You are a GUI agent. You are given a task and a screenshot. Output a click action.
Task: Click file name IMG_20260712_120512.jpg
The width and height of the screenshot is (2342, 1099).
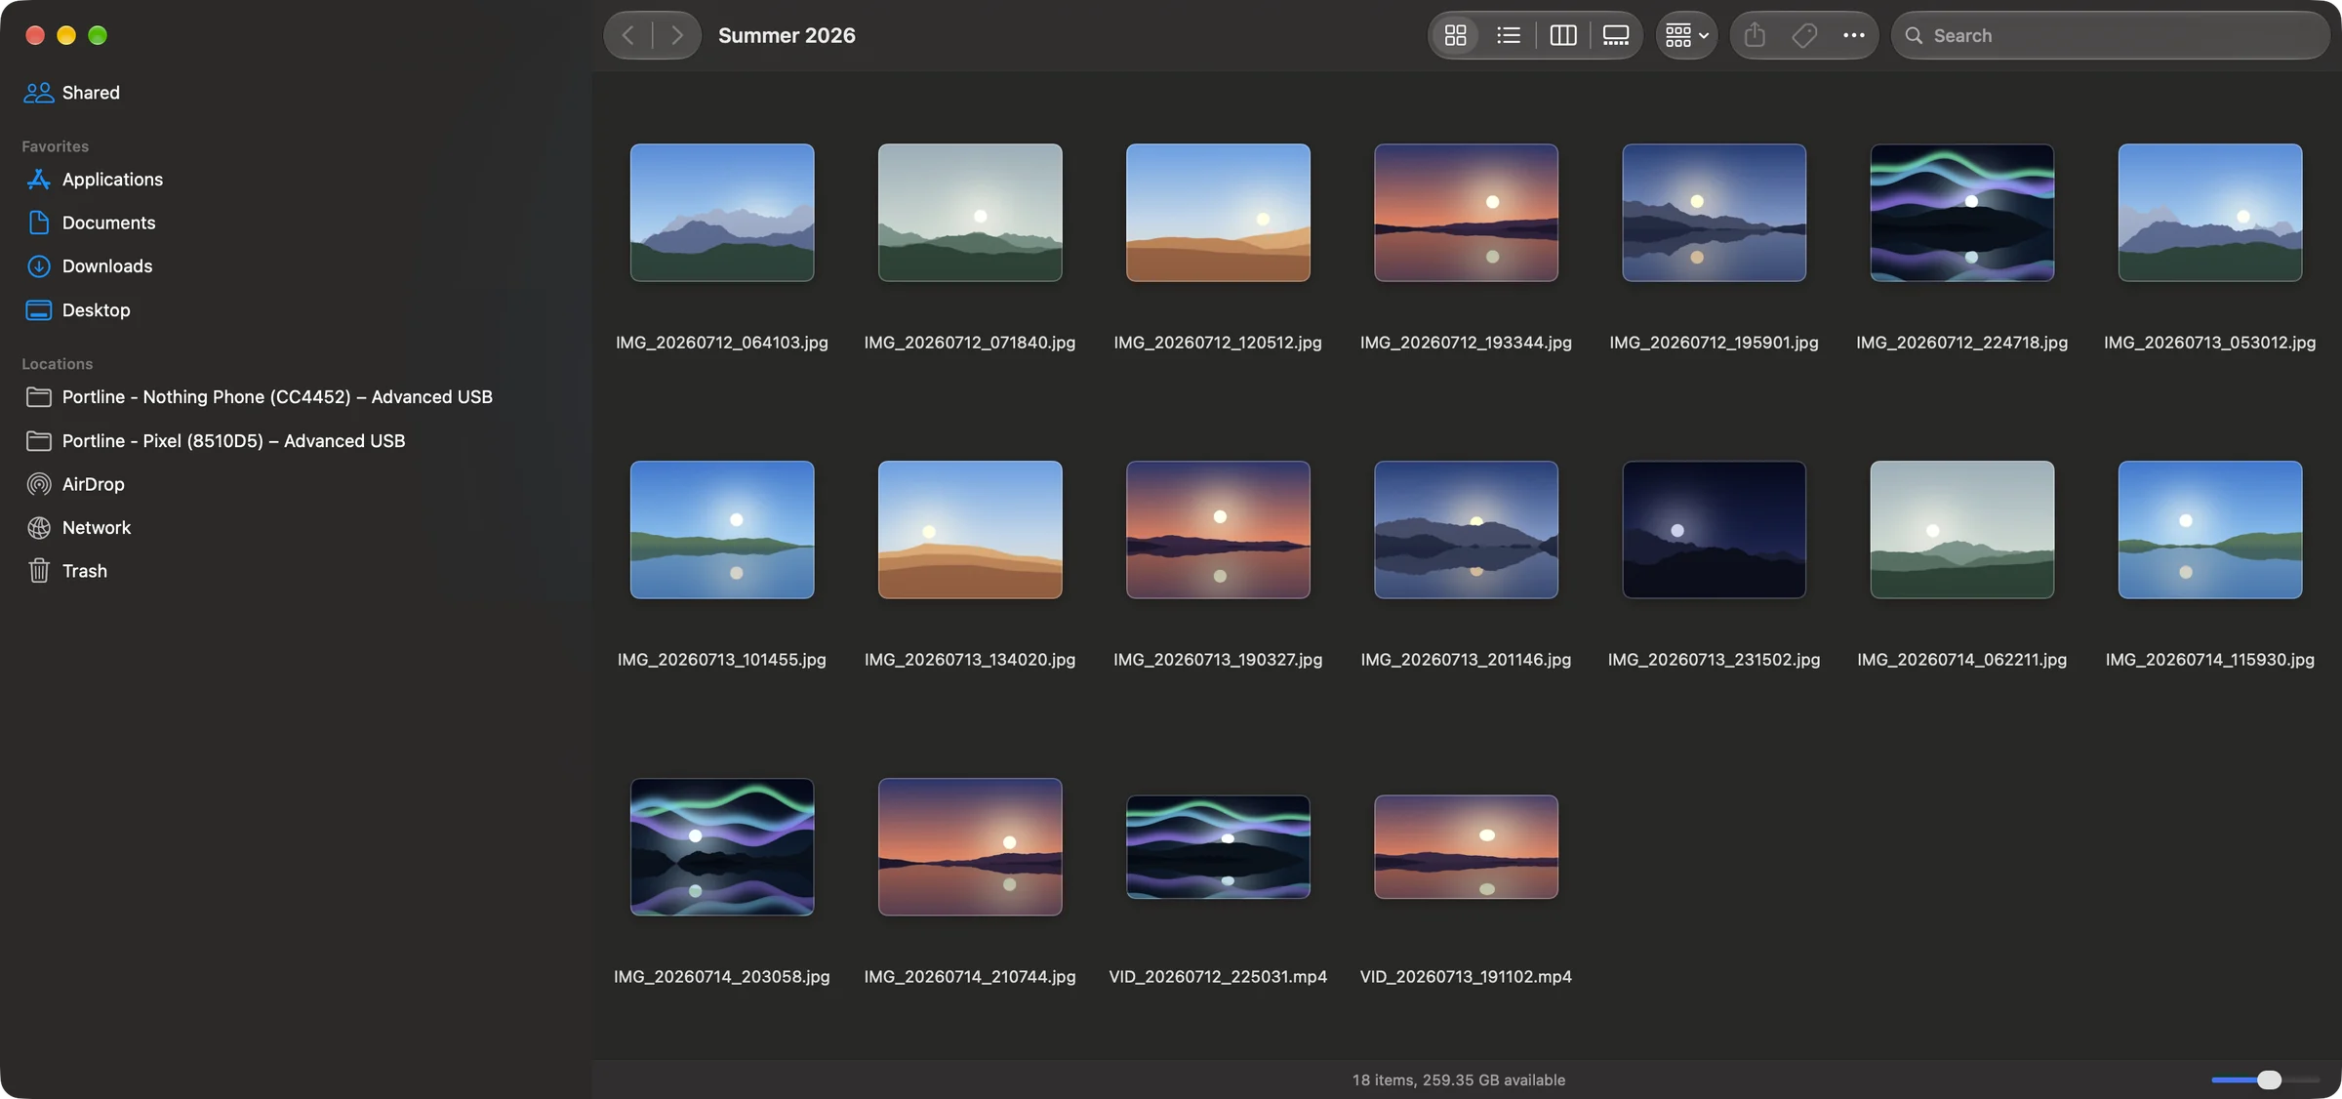tap(1218, 343)
